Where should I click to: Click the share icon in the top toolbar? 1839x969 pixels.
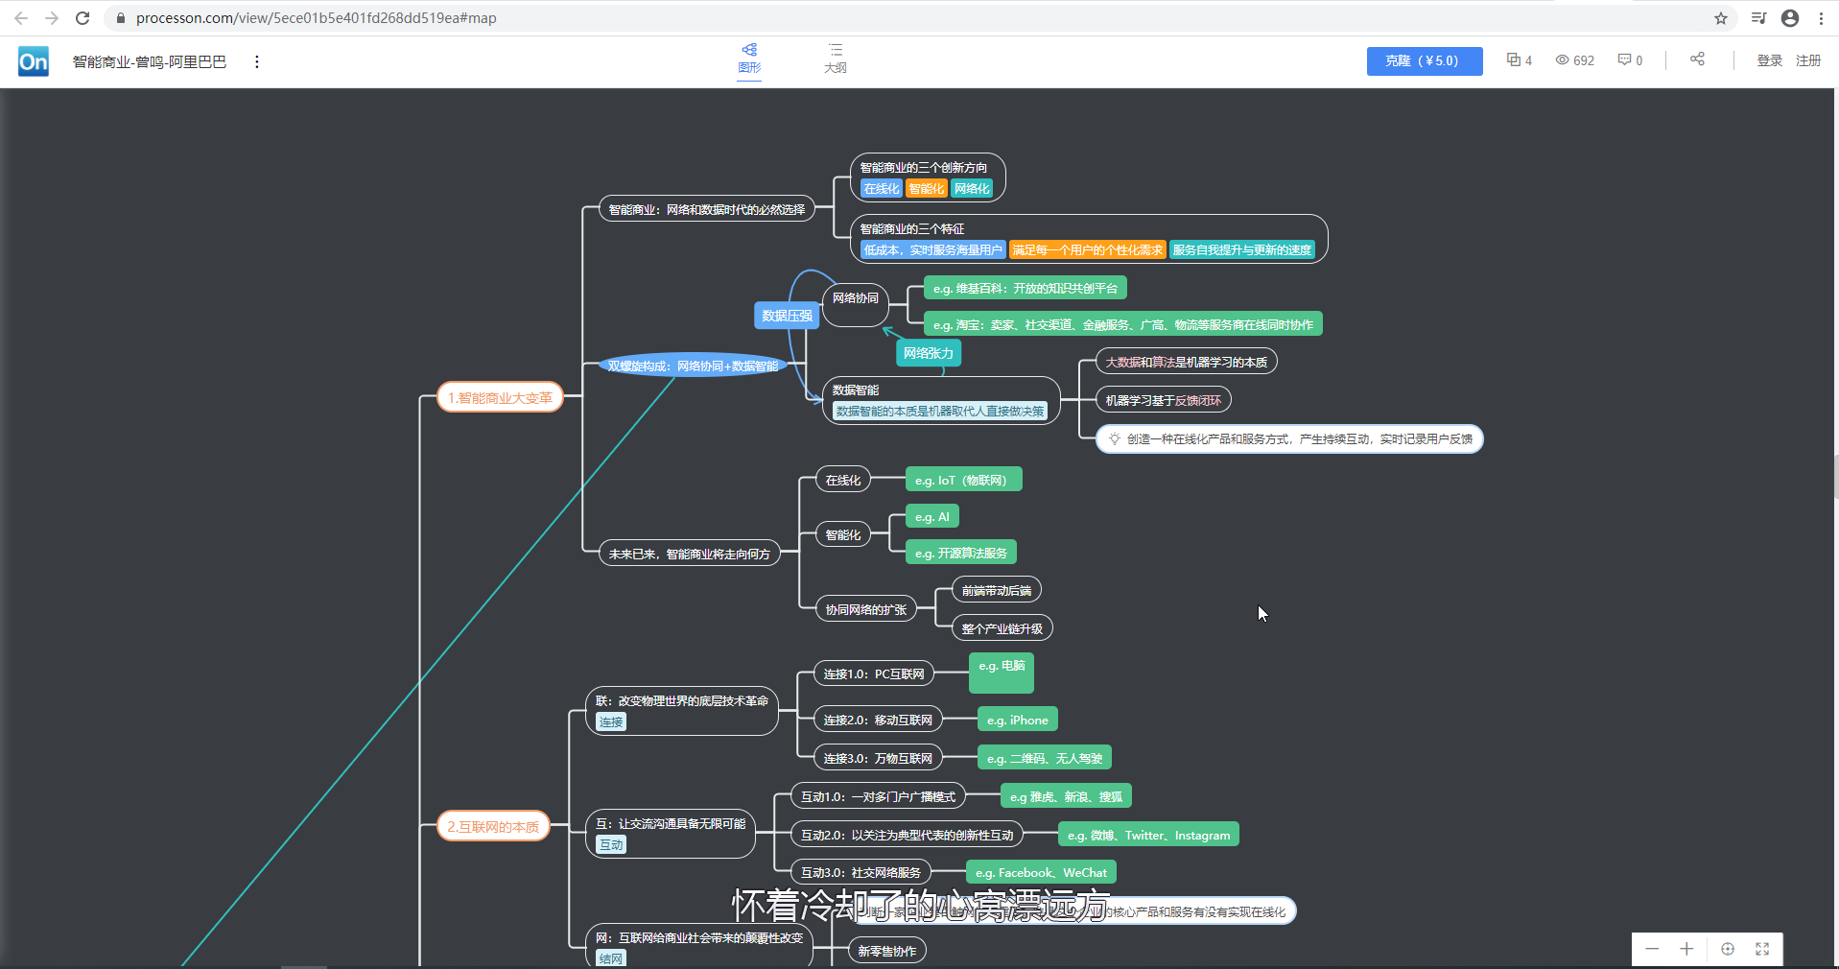click(x=1696, y=59)
